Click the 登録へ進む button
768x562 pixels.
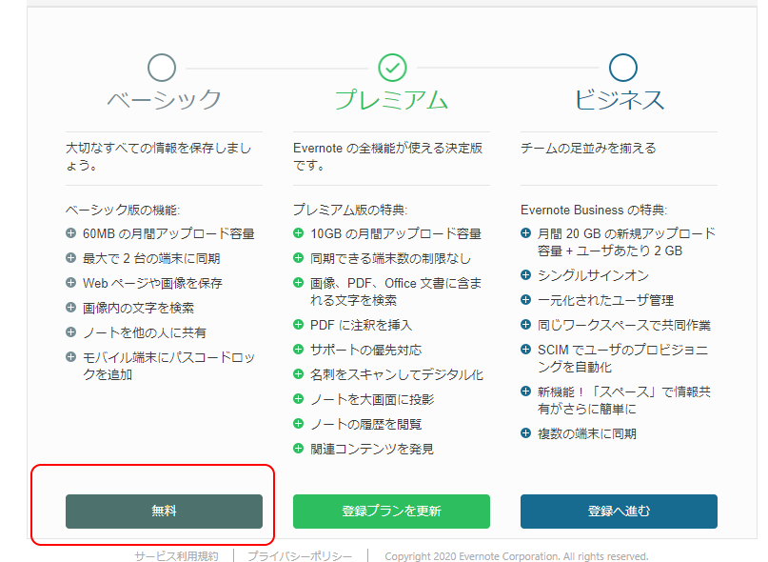pos(619,511)
